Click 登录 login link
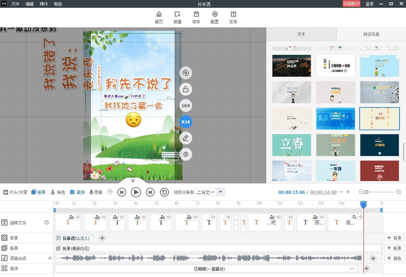Screen dimensions: 406x277 (x=369, y=4)
